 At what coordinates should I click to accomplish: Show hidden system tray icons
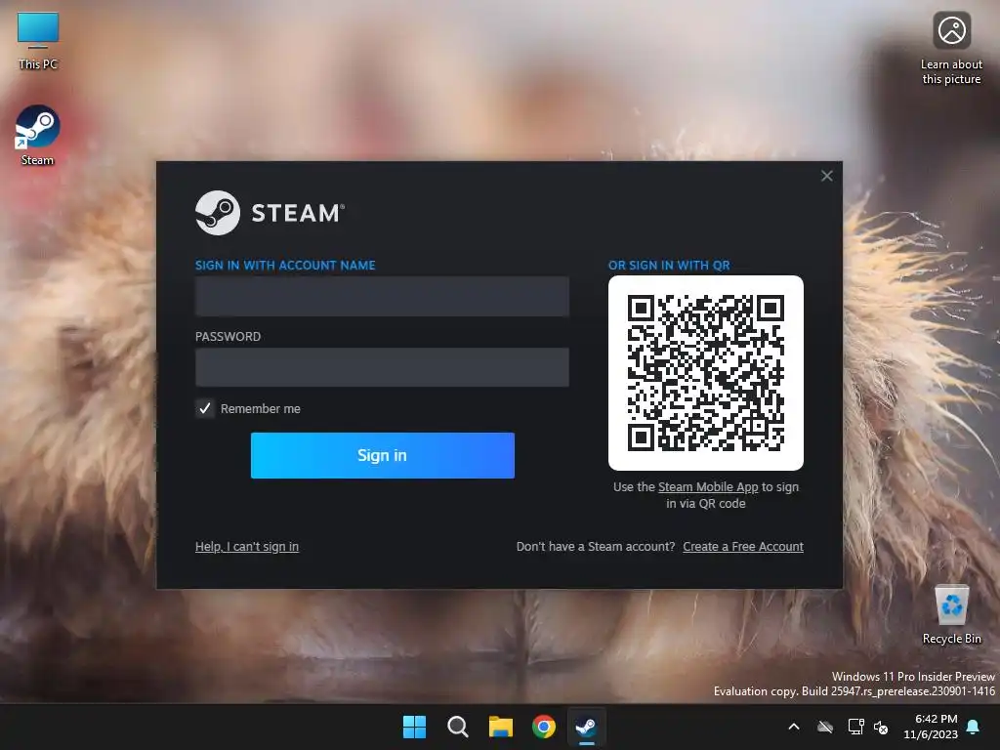[794, 727]
